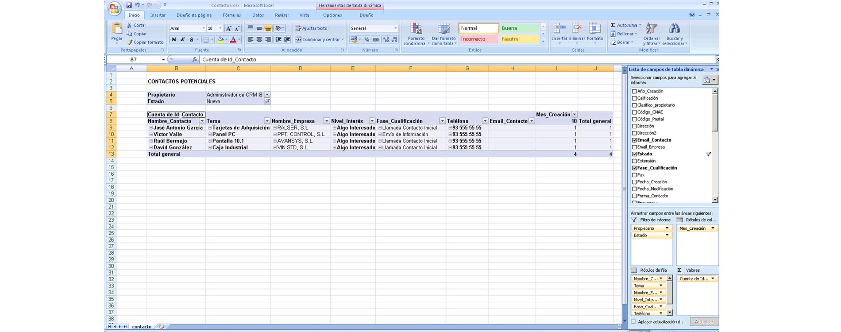Image resolution: width=841 pixels, height=332 pixels.
Task: Click Combinar y centrar button
Action: (x=319, y=39)
